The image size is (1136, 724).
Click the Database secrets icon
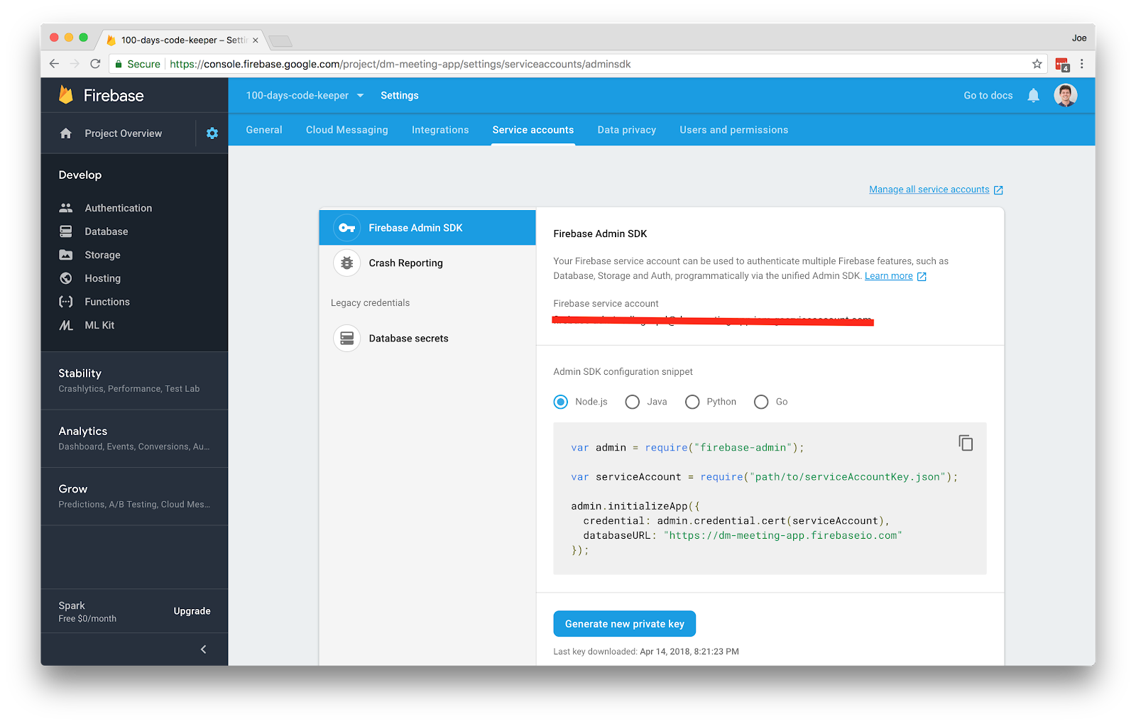347,339
